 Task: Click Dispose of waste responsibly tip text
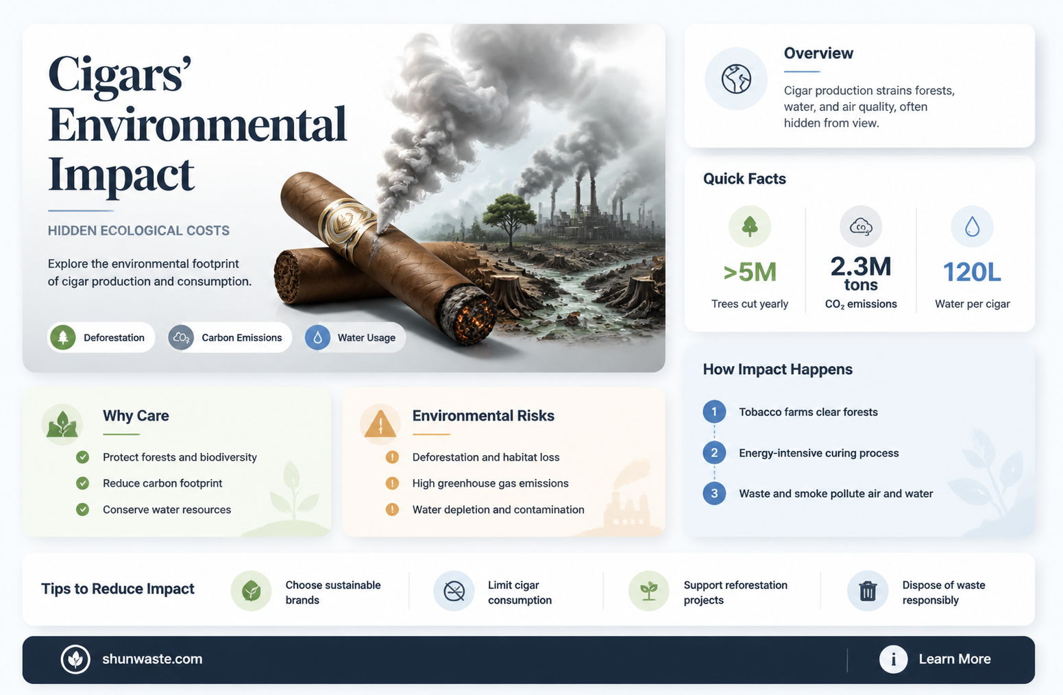[944, 592]
